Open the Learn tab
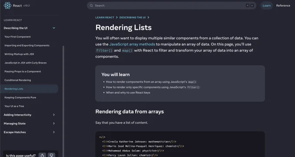 point(266,6)
